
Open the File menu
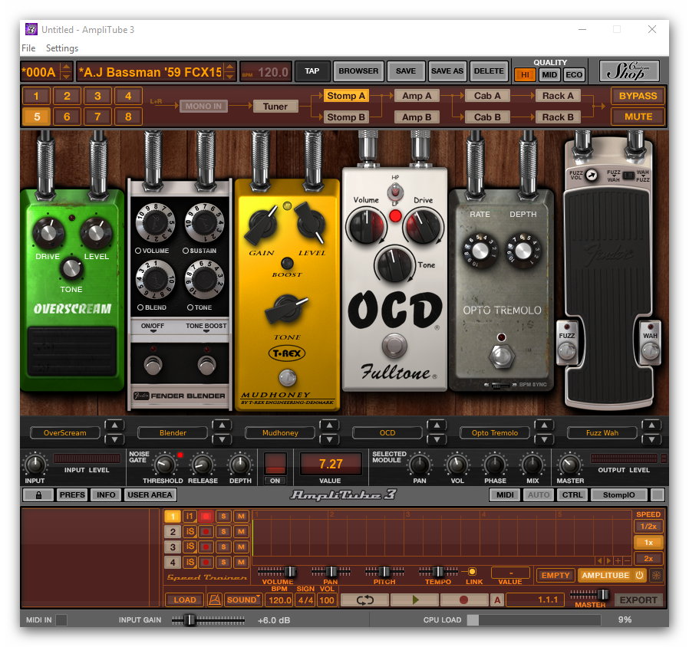(x=28, y=48)
